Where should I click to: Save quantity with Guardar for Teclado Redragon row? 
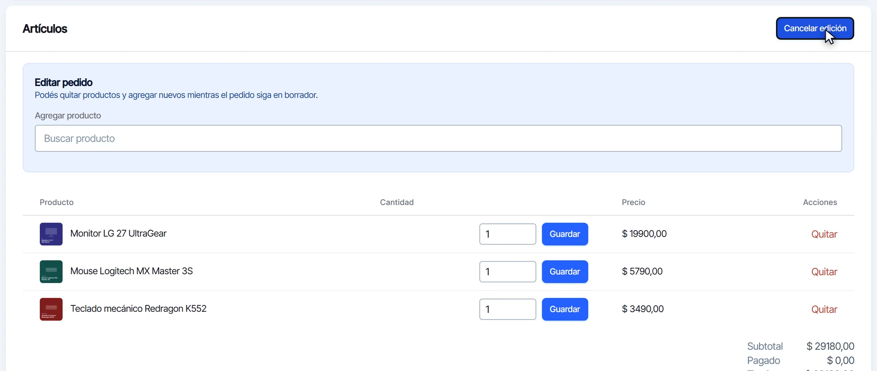(565, 309)
